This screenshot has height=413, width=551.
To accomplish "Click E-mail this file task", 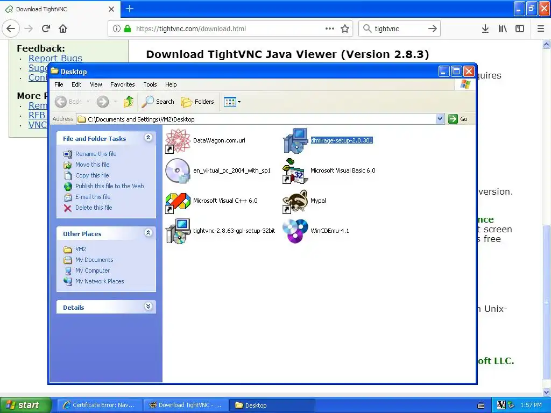I will click(93, 197).
